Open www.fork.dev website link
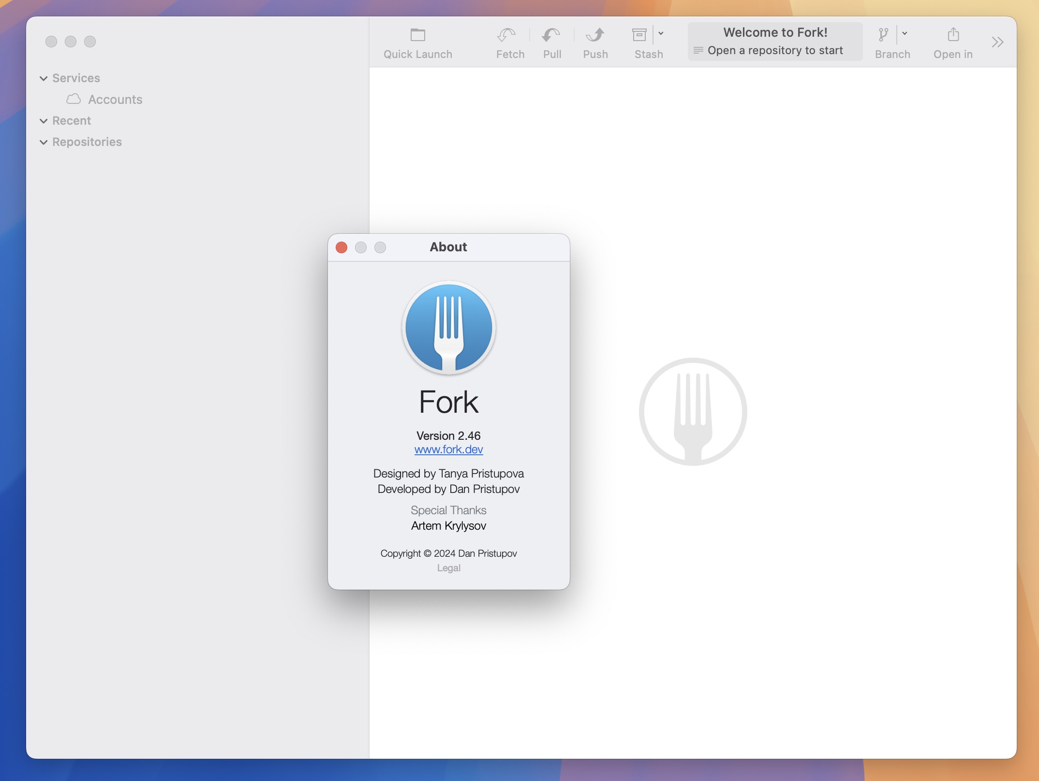This screenshot has height=781, width=1039. point(448,449)
